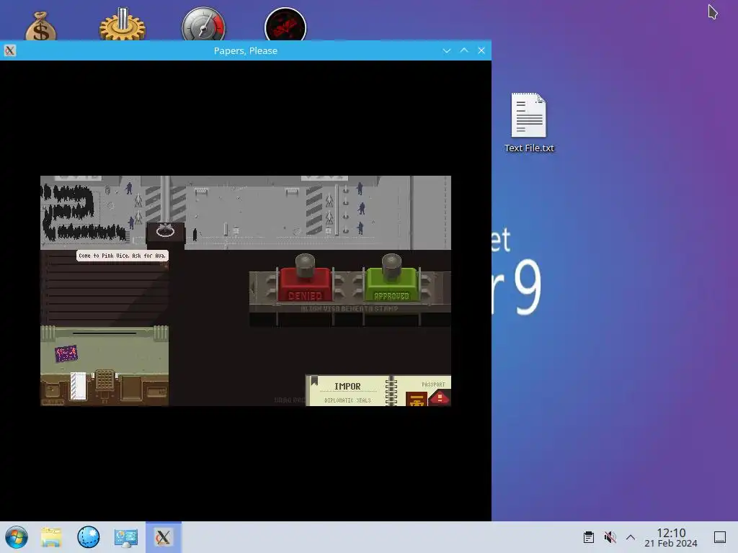Open the Papers, Please window menu X icon
The image size is (738, 553).
10,50
